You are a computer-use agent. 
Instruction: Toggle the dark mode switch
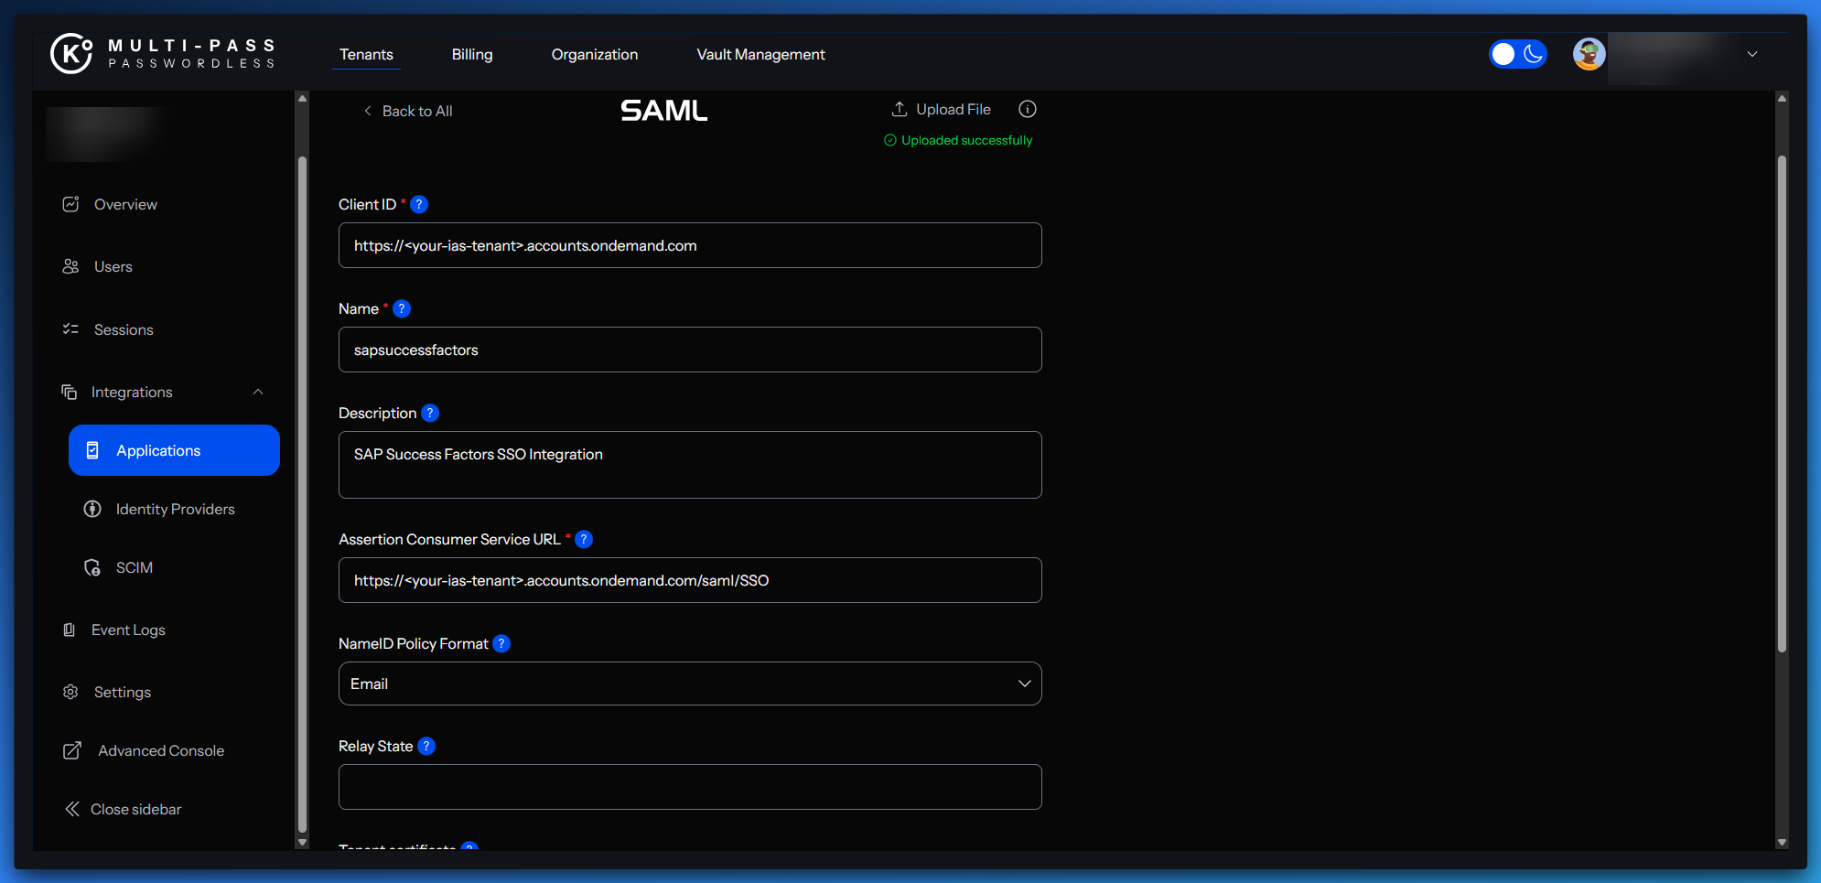(x=1517, y=55)
